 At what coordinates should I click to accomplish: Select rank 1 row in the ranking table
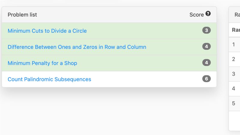click(235, 44)
